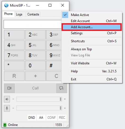The height and width of the screenshot is (129, 125).
Task: Click the green Online status icon
Action: pos(5,125)
